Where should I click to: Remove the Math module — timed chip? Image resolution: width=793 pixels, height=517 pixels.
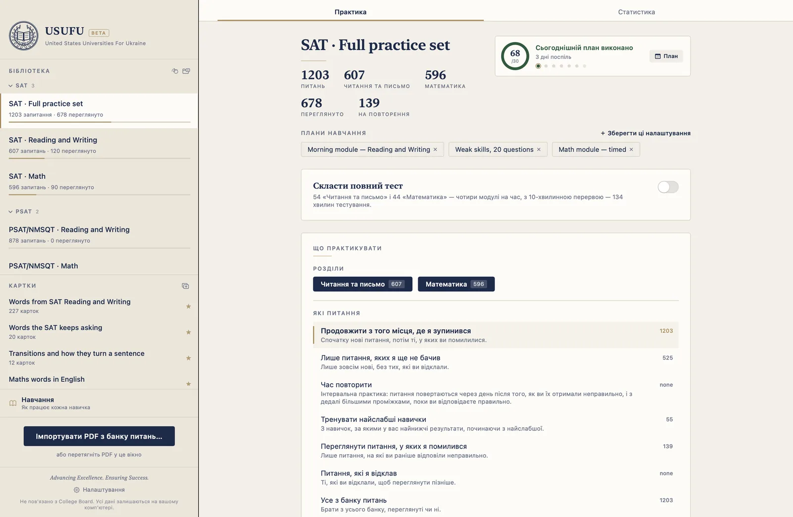point(631,150)
